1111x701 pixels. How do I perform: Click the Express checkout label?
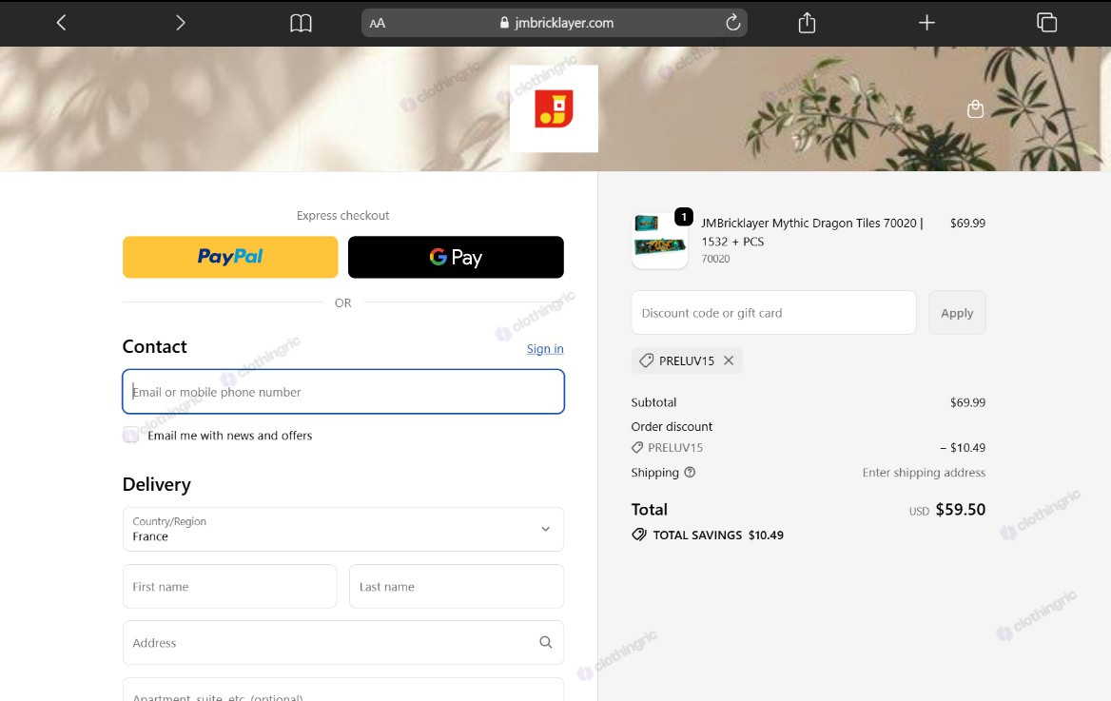click(343, 216)
